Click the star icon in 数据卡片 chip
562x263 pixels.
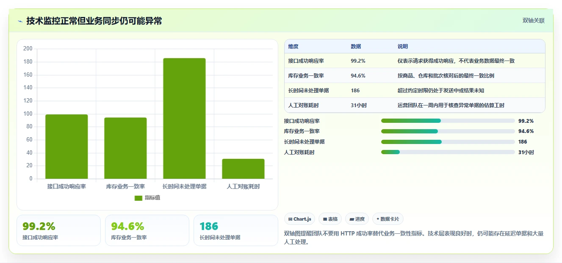point(378,219)
